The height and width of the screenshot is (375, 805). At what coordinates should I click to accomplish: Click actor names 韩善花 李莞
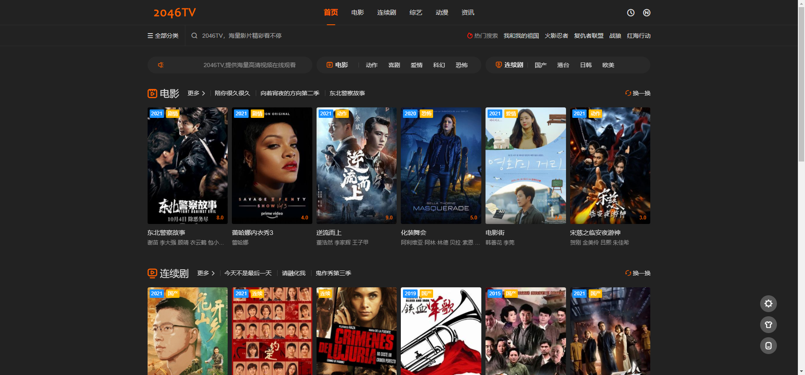[500, 242]
